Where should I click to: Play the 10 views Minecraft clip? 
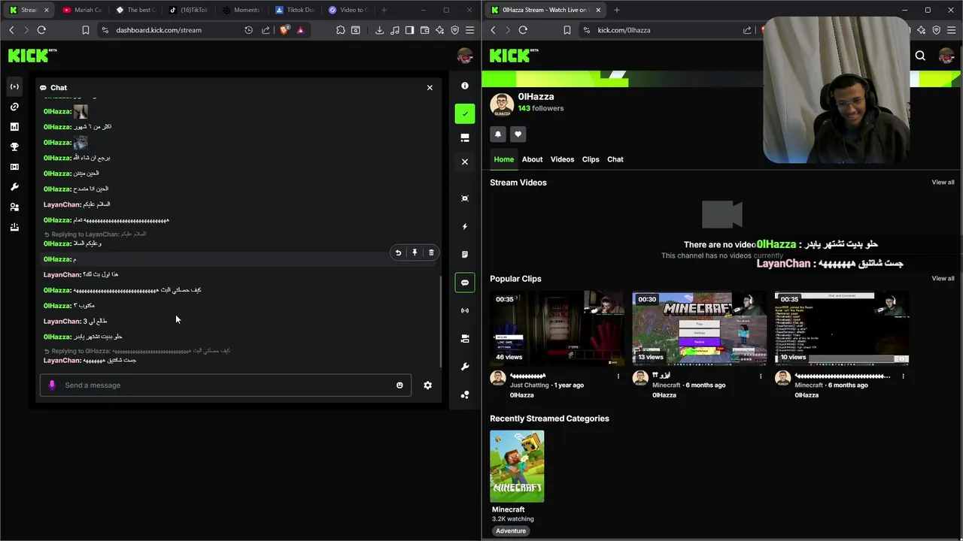coord(842,328)
